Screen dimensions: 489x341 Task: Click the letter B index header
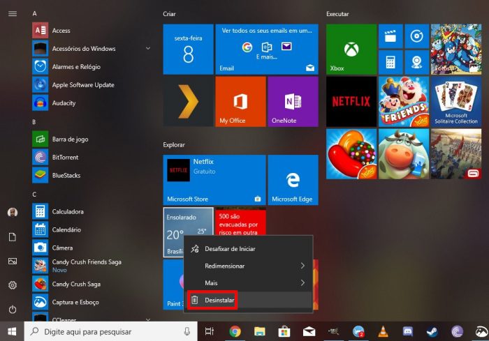(x=34, y=122)
